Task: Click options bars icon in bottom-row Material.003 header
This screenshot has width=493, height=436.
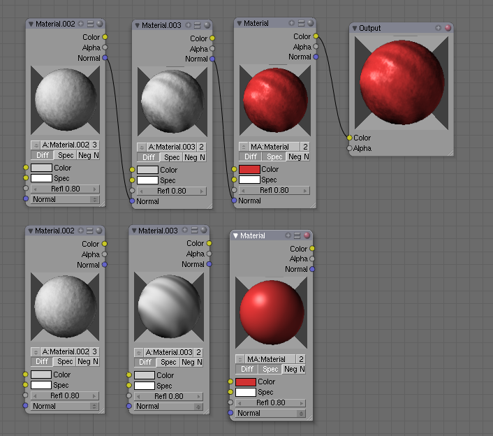Action: (194, 230)
